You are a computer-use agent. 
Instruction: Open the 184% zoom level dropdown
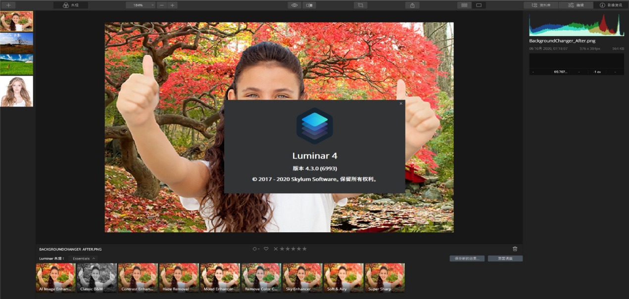140,5
